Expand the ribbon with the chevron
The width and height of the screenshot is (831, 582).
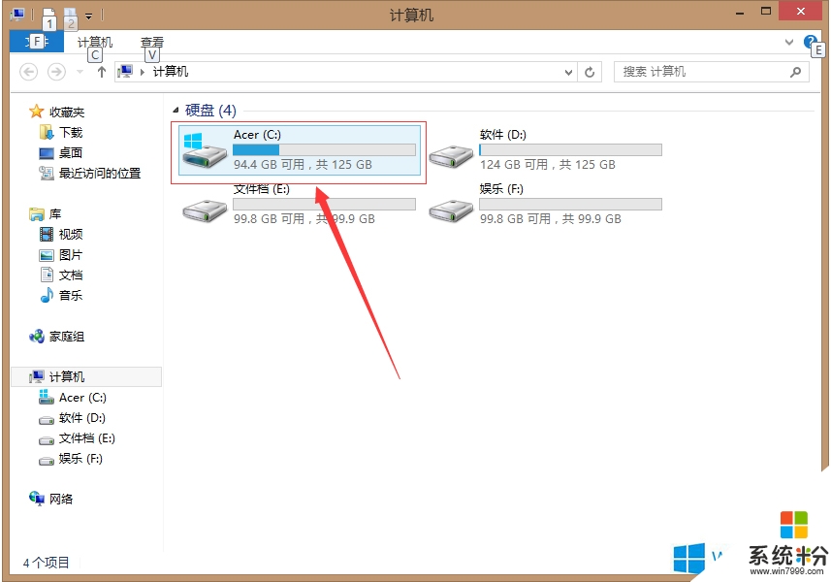click(x=789, y=42)
